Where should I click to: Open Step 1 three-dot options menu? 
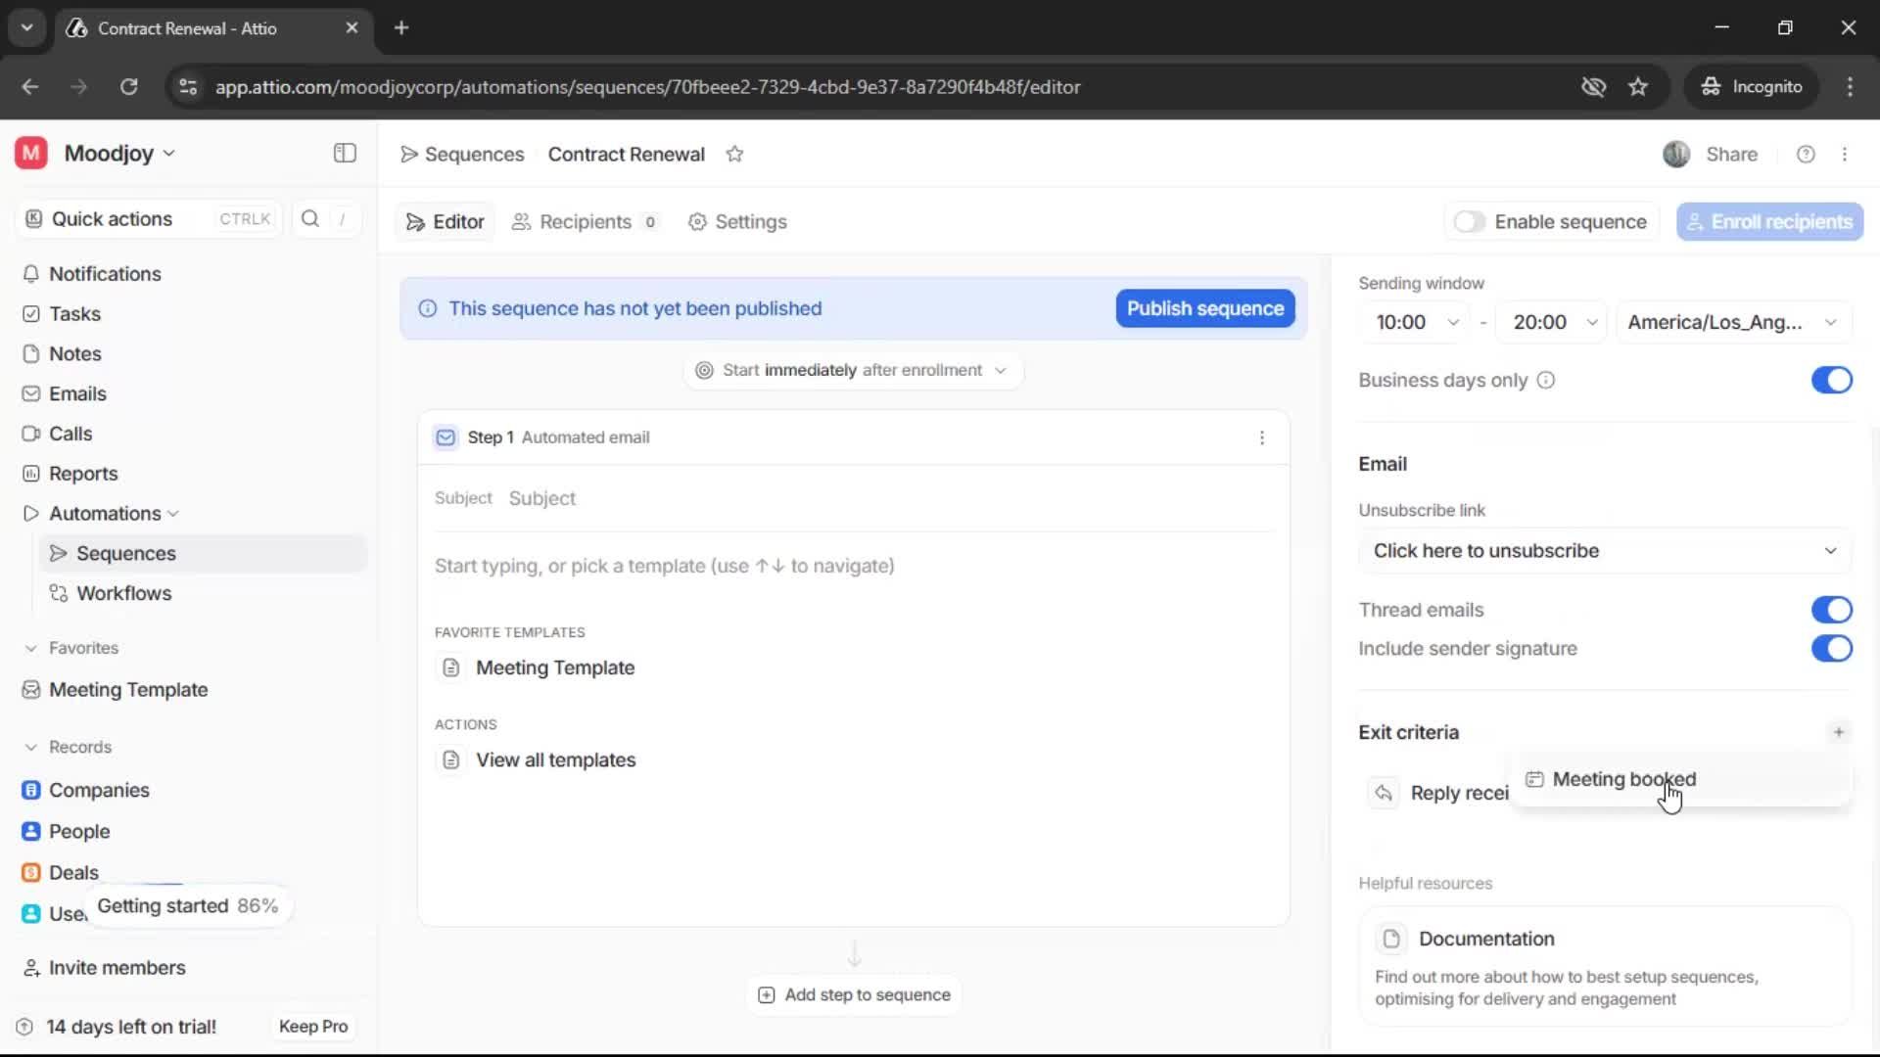tap(1261, 437)
